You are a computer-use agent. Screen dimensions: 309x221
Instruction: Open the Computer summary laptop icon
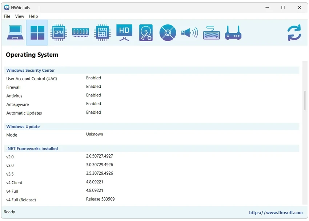tap(15, 33)
